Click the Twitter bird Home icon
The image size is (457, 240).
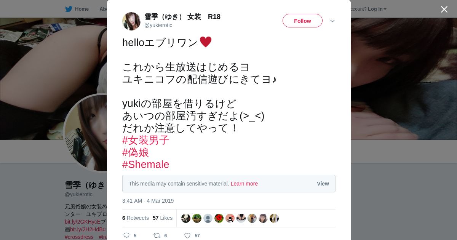pyautogui.click(x=69, y=9)
